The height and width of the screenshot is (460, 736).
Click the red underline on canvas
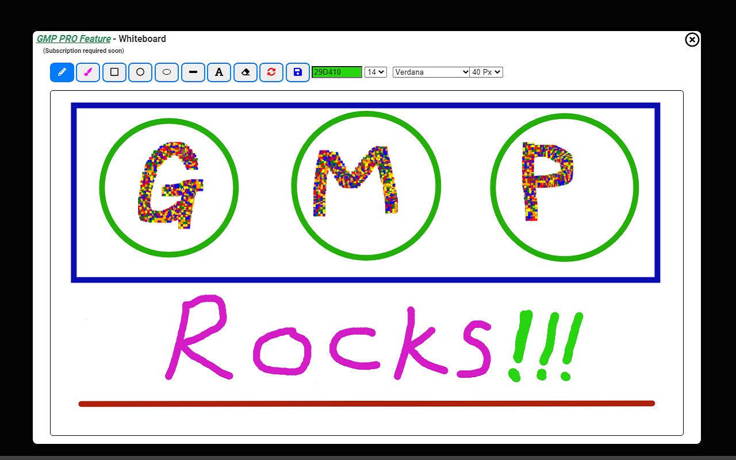click(367, 404)
